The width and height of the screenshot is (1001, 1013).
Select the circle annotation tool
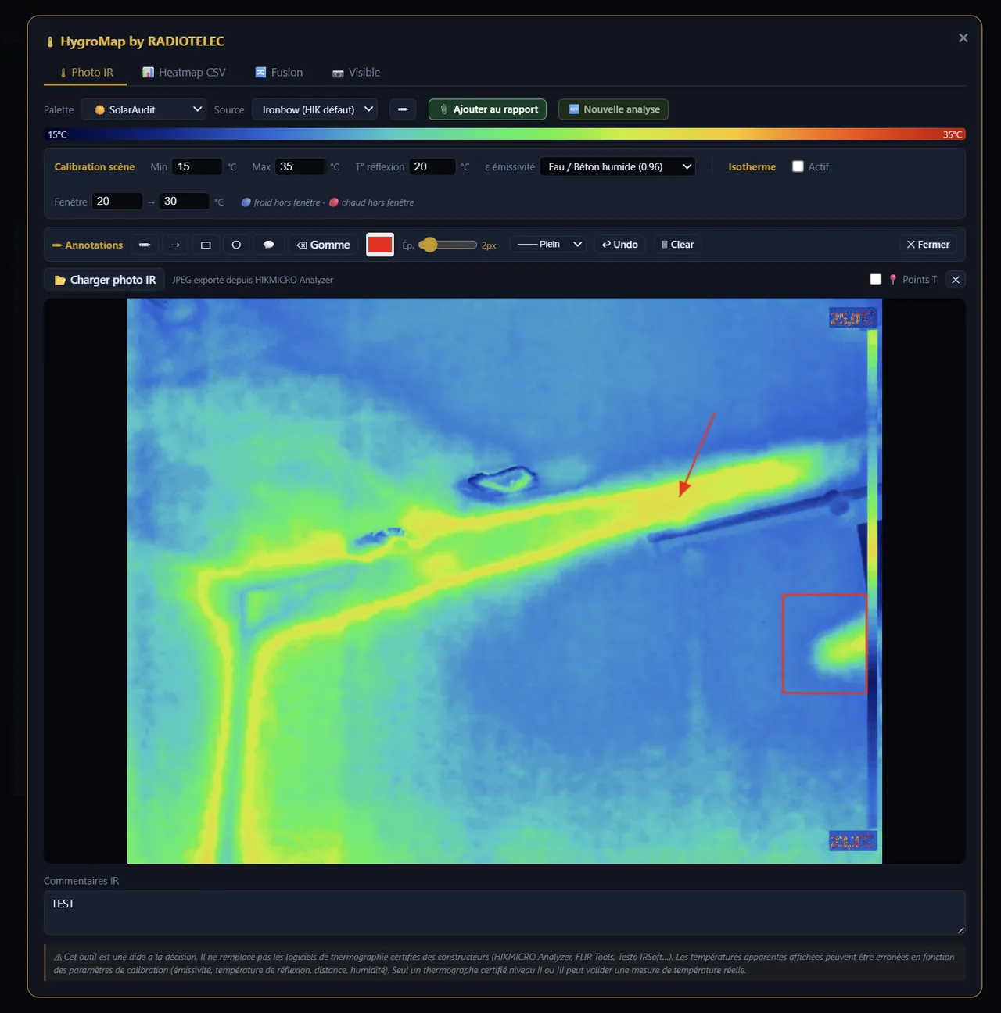click(236, 245)
